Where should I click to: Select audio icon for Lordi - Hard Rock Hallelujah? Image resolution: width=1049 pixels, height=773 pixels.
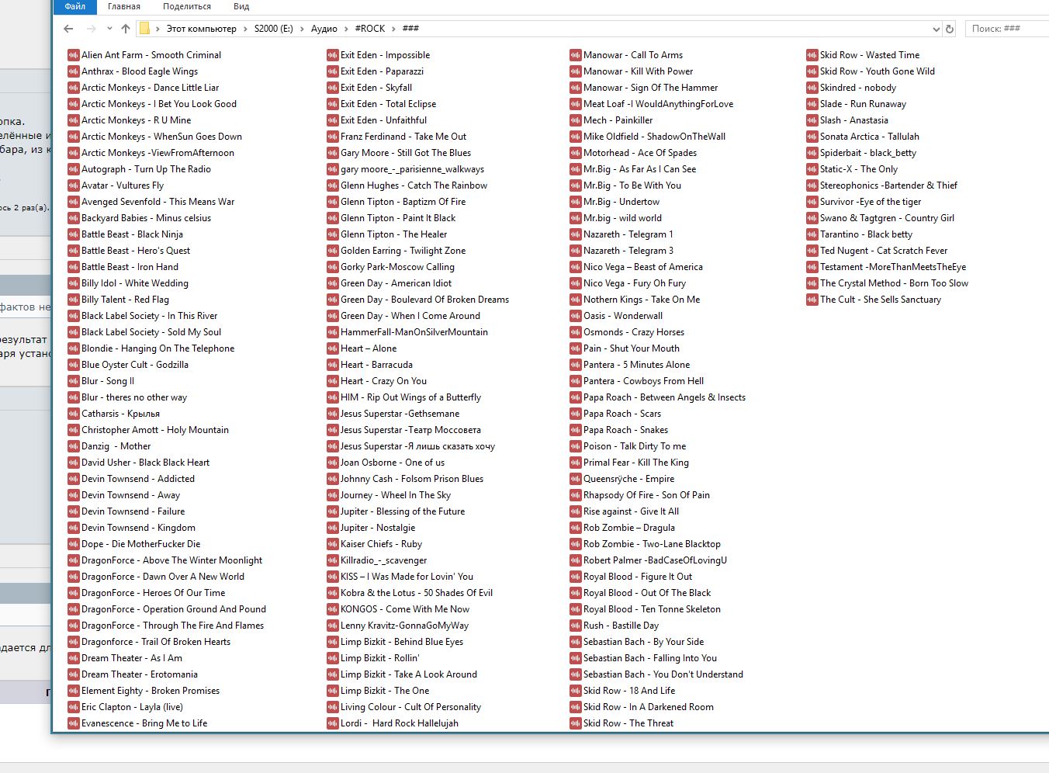click(333, 723)
